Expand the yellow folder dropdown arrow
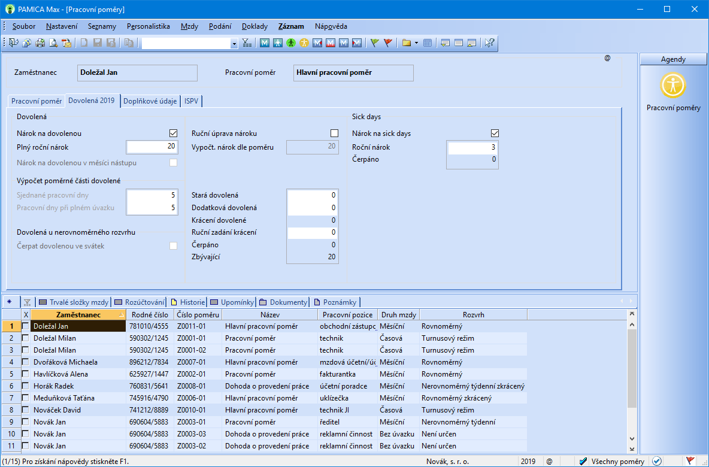The height and width of the screenshot is (467, 709). tap(416, 43)
